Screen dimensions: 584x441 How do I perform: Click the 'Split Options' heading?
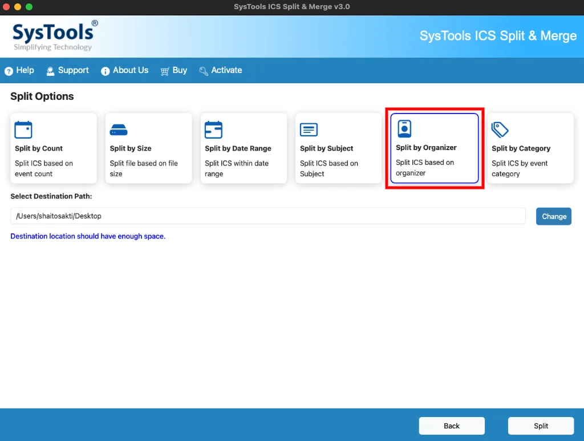click(42, 96)
